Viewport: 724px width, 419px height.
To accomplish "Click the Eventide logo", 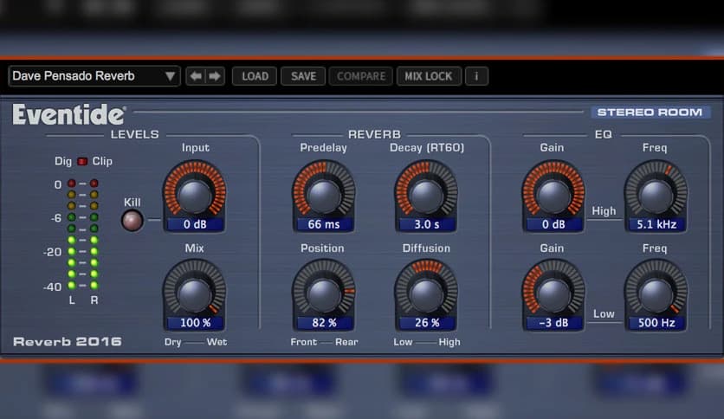I will click(68, 114).
